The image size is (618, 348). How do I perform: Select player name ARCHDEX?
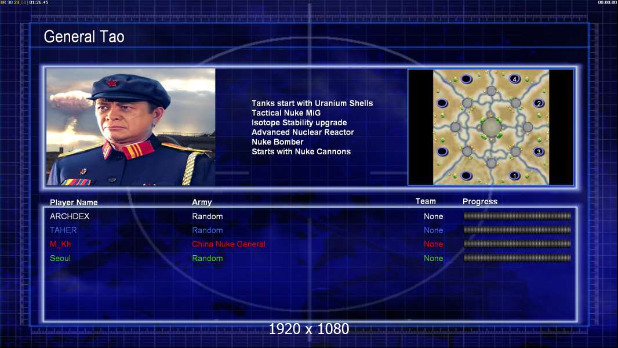coord(70,216)
